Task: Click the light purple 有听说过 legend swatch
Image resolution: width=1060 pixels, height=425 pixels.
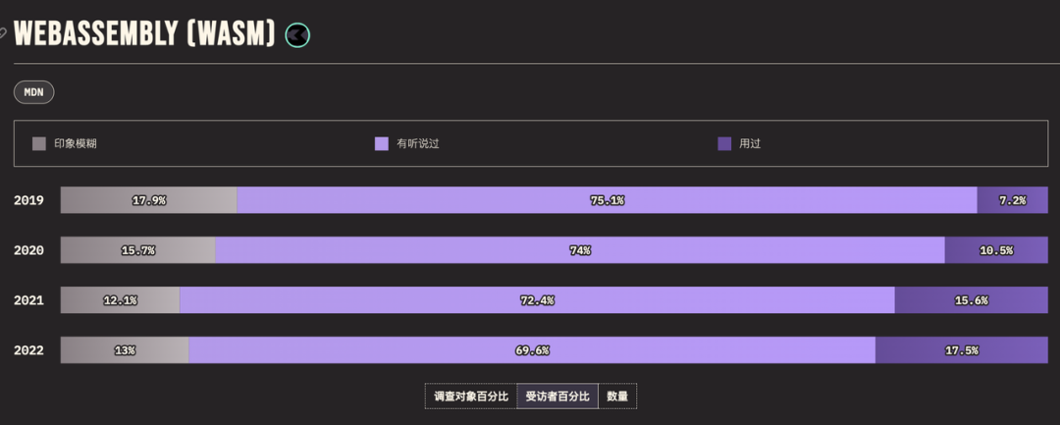Action: point(382,143)
